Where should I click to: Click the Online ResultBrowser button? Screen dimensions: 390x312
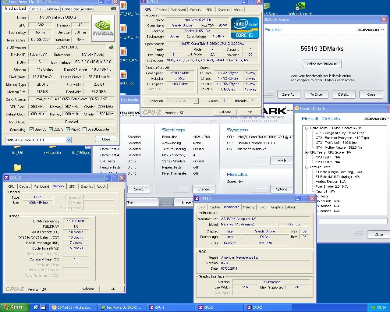322,64
